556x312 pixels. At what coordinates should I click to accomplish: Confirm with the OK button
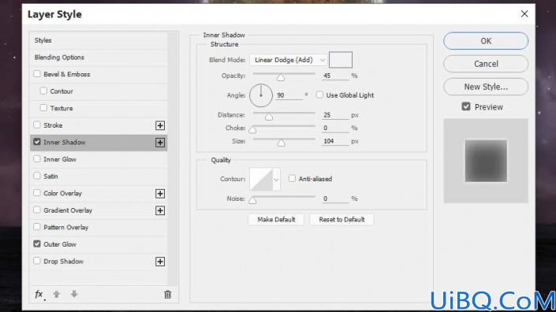pyautogui.click(x=486, y=41)
